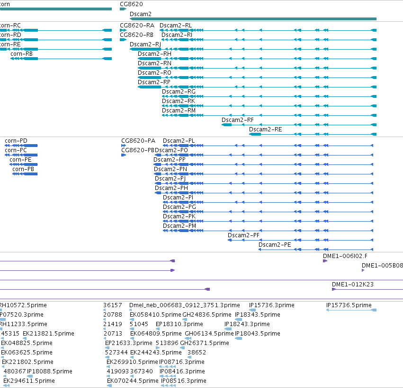Image resolution: width=403 pixels, height=388 pixels.
Task: Click the CG8620 gene label
Action: click(131, 4)
